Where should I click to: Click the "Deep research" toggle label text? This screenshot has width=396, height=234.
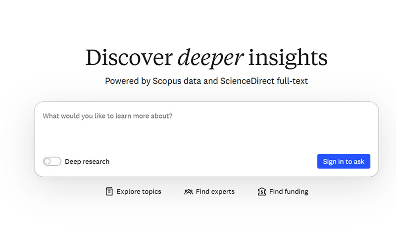coord(87,161)
